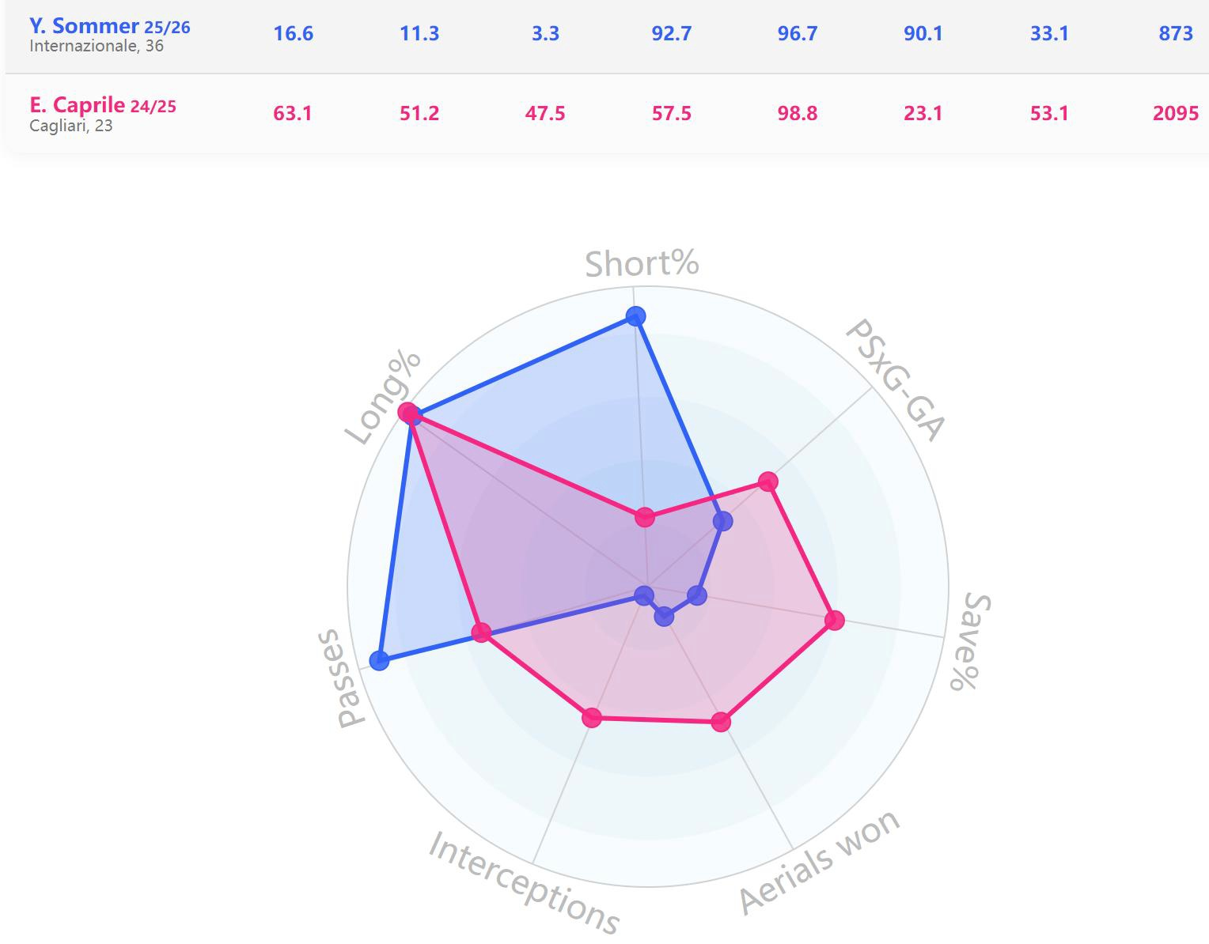
Task: Click Caprile's pink Short% radar point
Action: [645, 518]
